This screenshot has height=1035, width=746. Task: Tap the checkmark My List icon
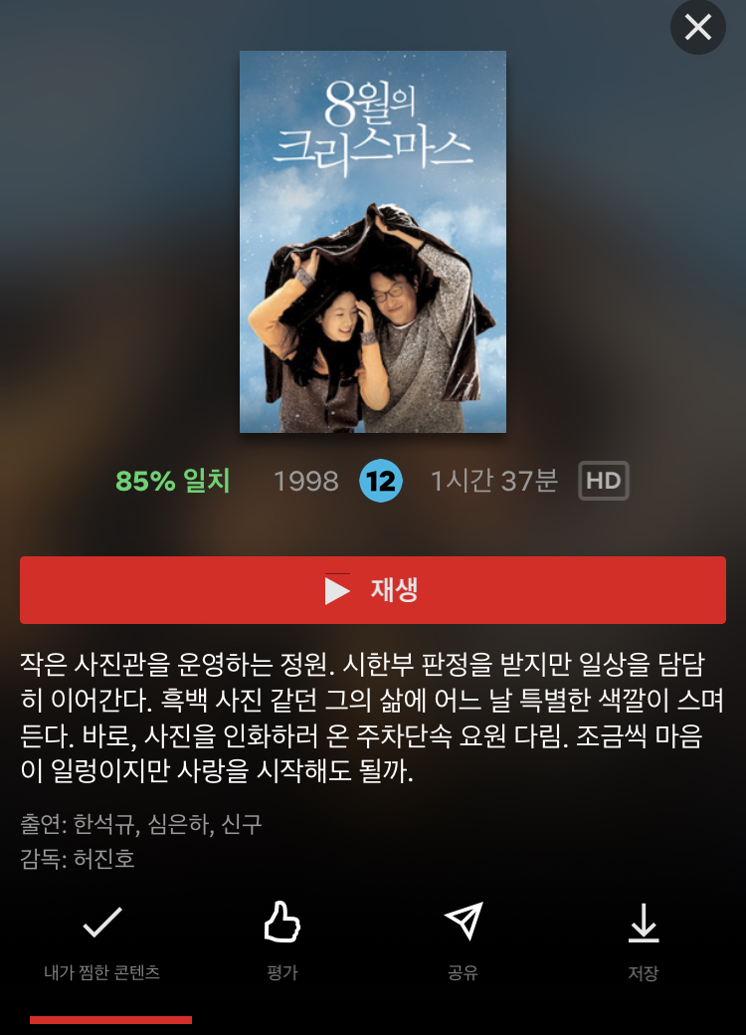[102, 923]
